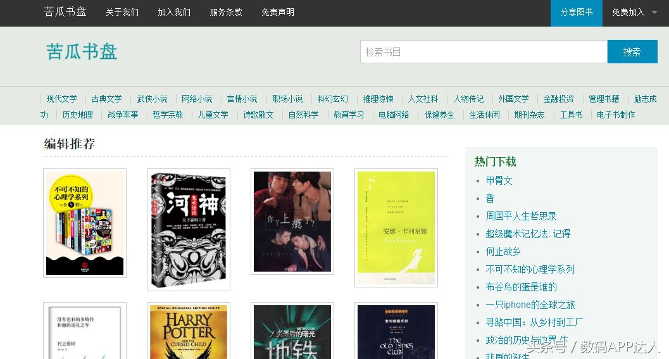The height and width of the screenshot is (359, 669).
Task: Open 不可不知的心理学系列 hot download link
Action: click(x=530, y=269)
